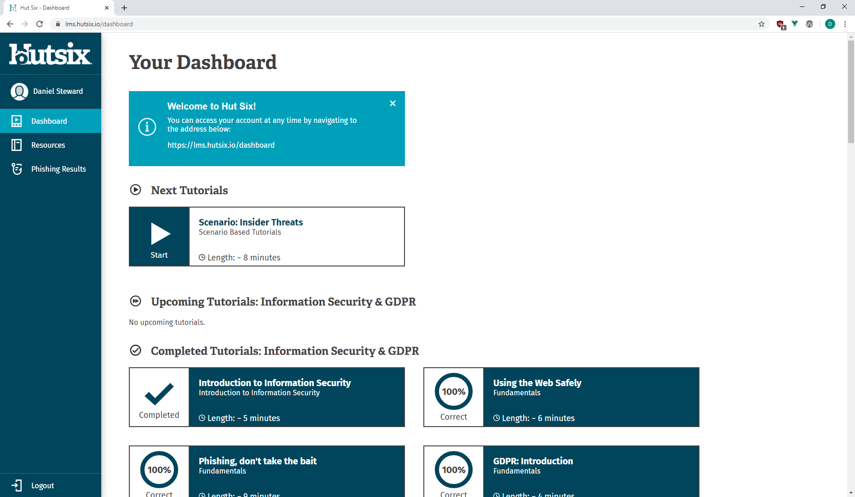Start the Insider Threats scenario tutorial
This screenshot has width=855, height=497.
pyautogui.click(x=159, y=237)
